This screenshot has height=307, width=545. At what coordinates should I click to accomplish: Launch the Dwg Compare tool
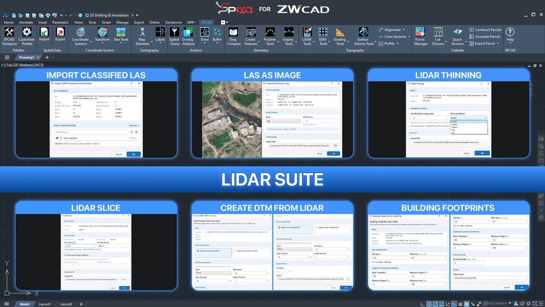tap(233, 36)
